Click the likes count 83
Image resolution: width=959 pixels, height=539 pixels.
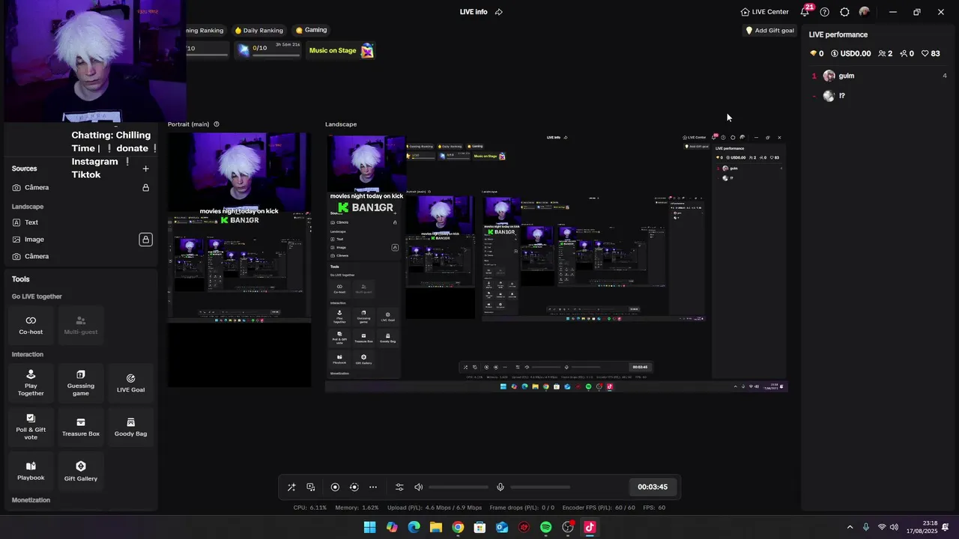[x=931, y=54]
